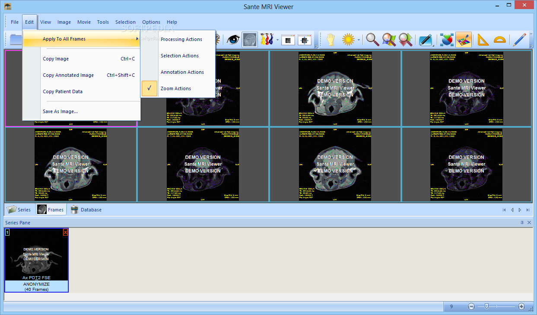The width and height of the screenshot is (537, 315).
Task: Select the triangle ruler angle tool
Action: point(483,40)
